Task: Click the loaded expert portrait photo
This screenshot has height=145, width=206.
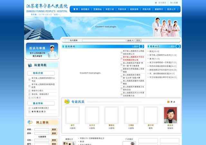Action: (x=170, y=115)
